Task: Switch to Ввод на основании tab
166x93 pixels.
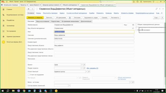Action: tap(43, 21)
